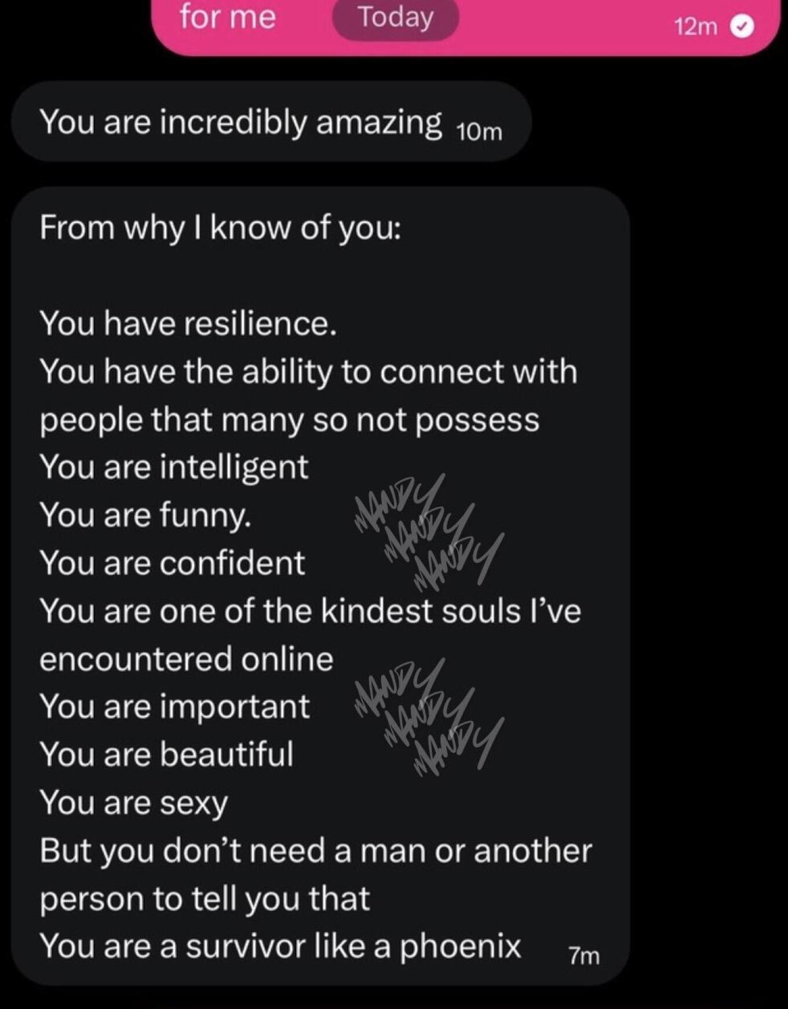Image resolution: width=788 pixels, height=1009 pixels.
Task: Select the "You have resilience." line
Action: 188,323
